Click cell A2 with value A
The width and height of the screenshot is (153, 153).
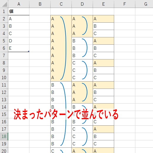(x=19, y=19)
